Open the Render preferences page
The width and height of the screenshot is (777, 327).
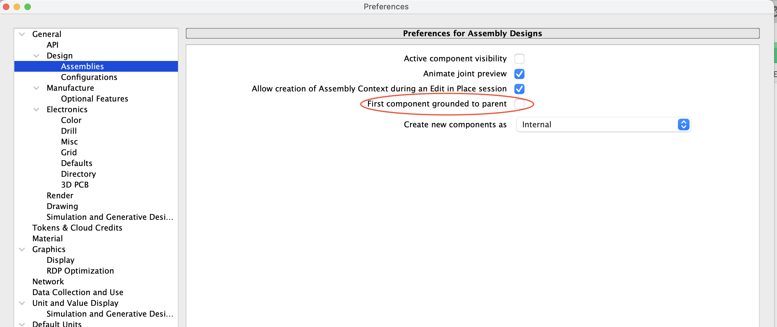pos(60,195)
